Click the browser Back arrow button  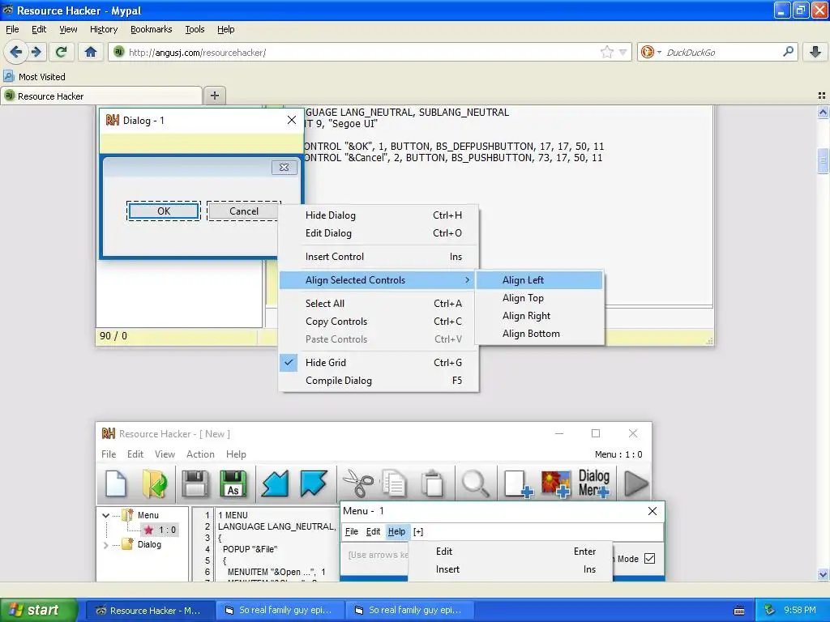tap(15, 52)
